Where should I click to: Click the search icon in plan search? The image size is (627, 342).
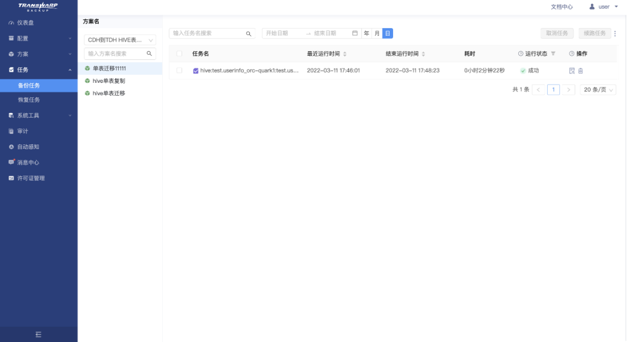[149, 53]
